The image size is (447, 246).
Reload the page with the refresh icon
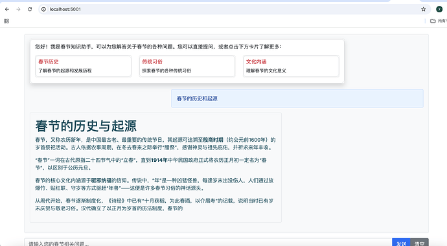30,10
